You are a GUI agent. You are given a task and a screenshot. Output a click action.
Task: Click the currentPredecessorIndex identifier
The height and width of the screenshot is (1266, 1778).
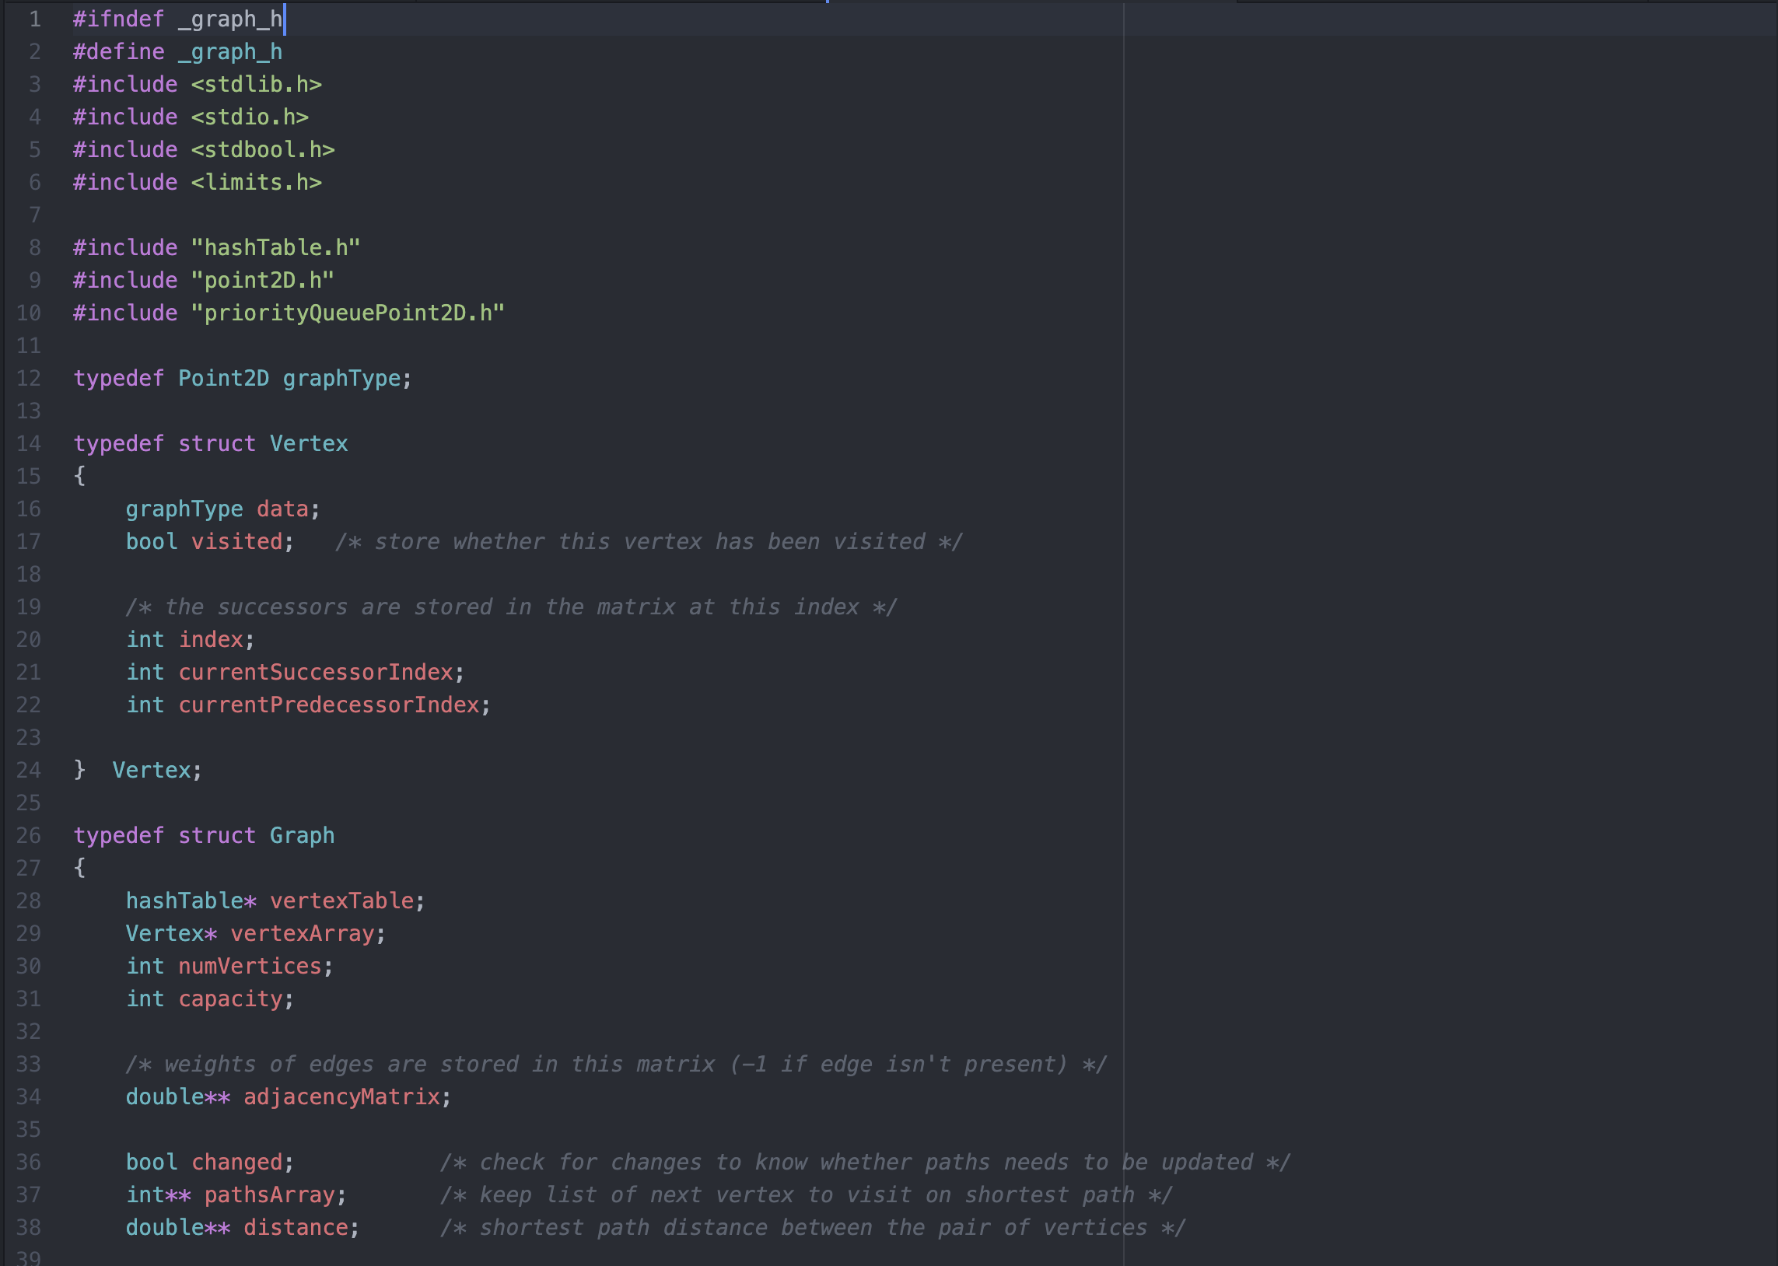(328, 705)
